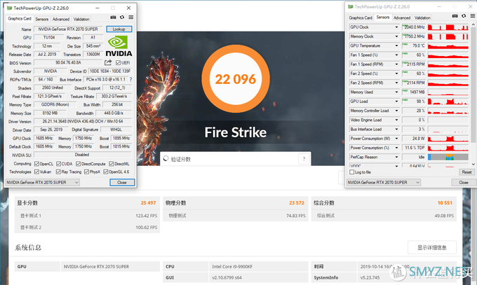
Task: Open the Power Consumption (W) sensor dropdown
Action: click(396, 139)
